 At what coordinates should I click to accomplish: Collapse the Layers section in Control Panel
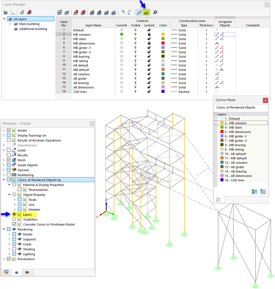[215, 114]
